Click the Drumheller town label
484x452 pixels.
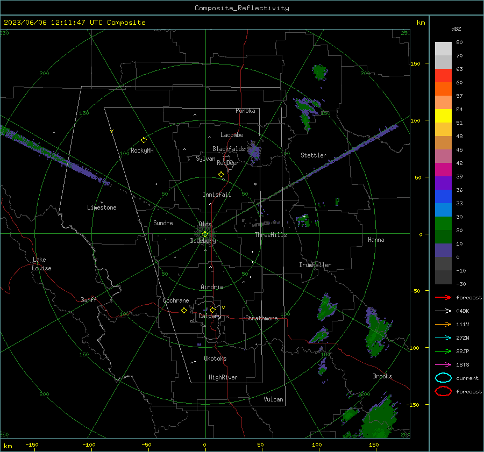tap(315, 265)
